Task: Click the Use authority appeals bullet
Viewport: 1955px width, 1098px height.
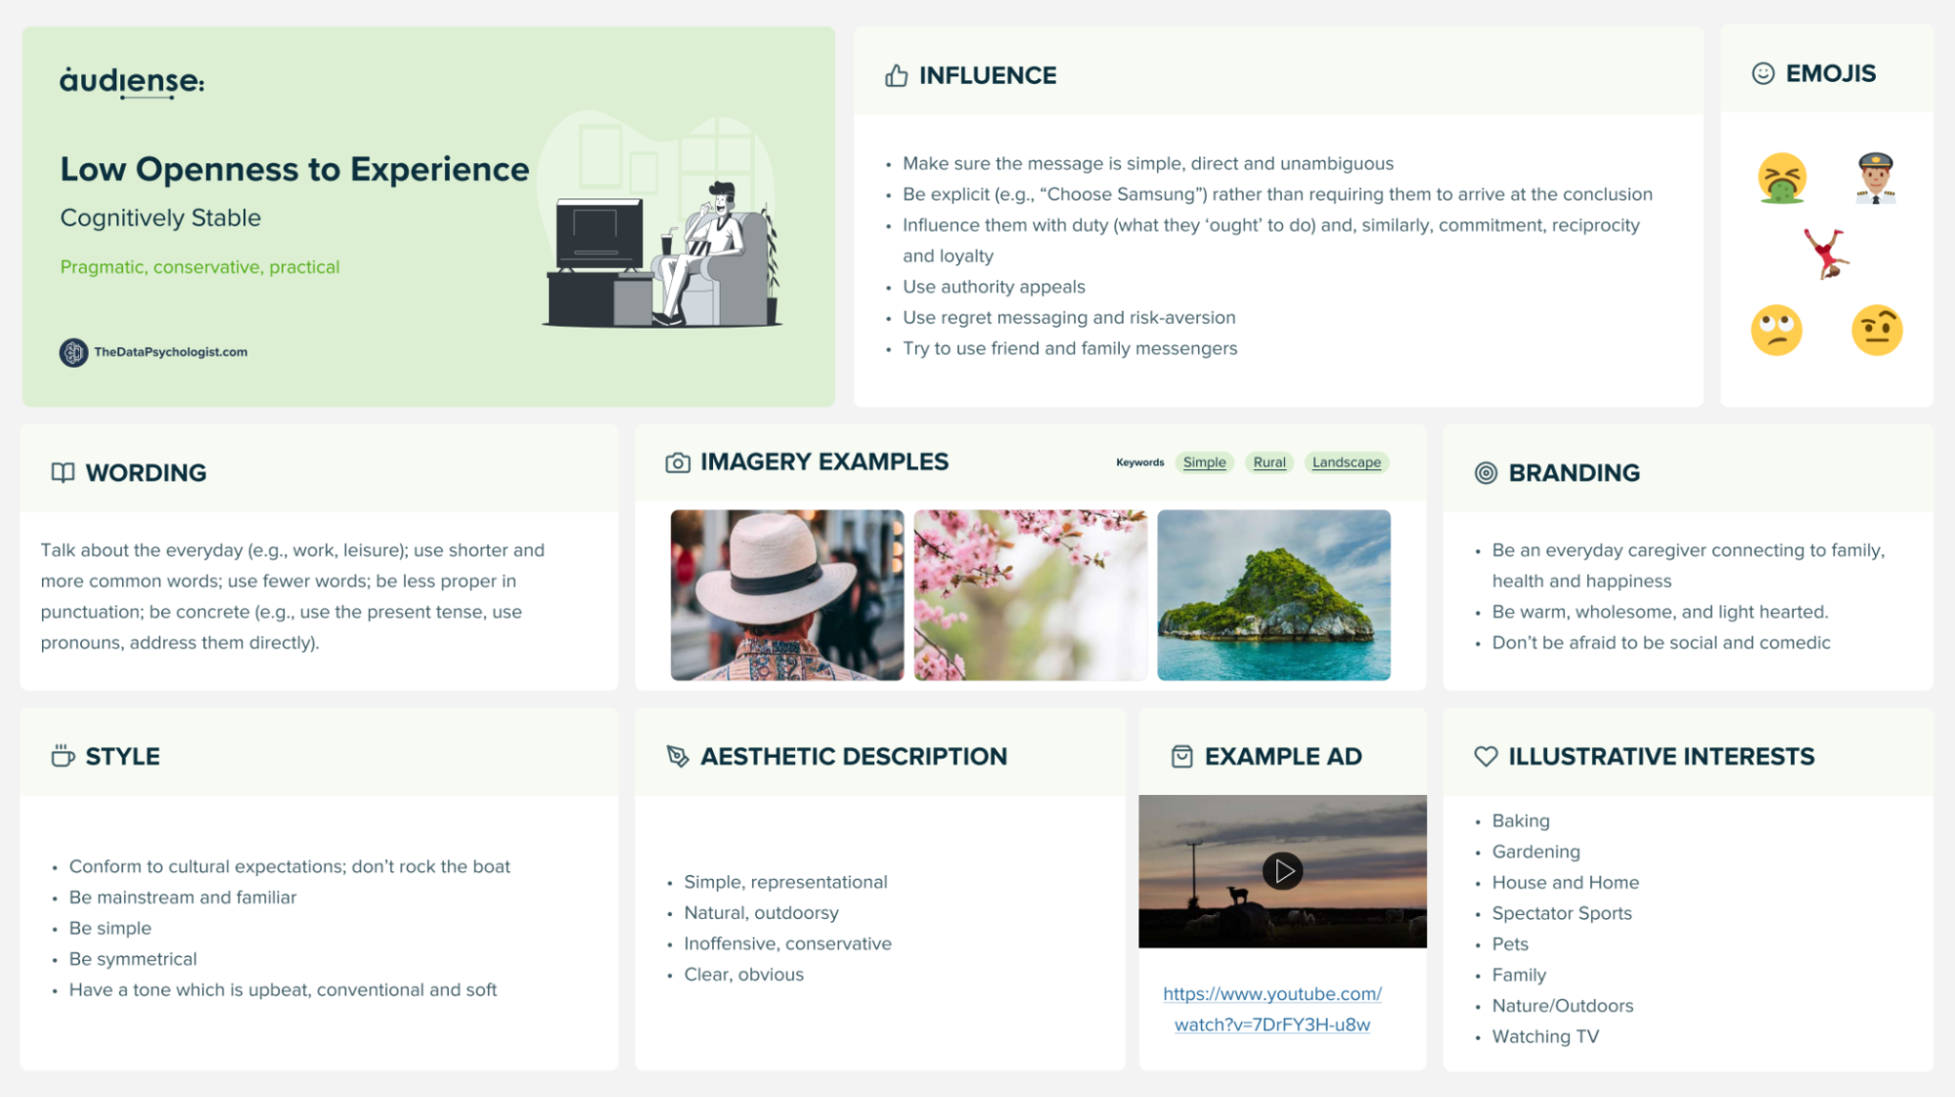Action: [x=994, y=286]
